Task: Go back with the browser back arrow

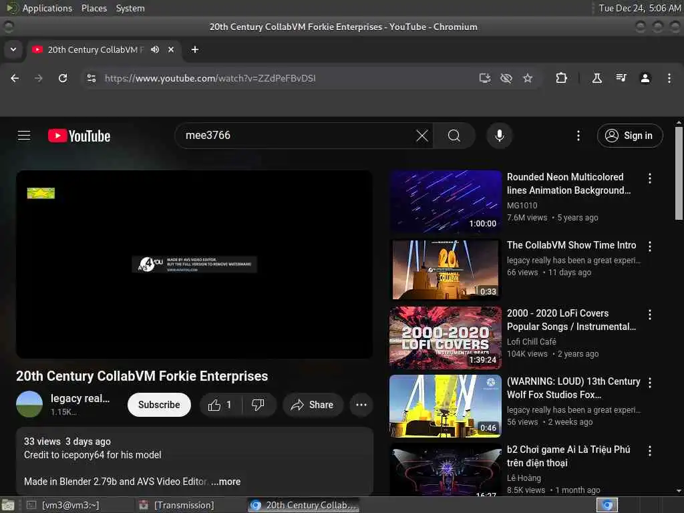Action: click(15, 78)
